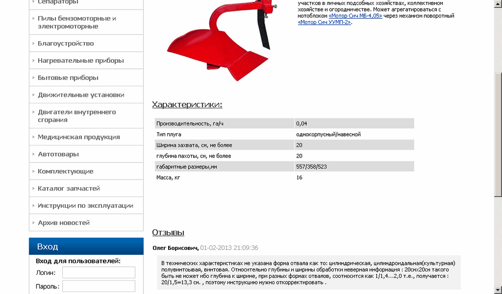Click 'Ширина захвата, см, не более' label
502x294 pixels.
click(194, 145)
